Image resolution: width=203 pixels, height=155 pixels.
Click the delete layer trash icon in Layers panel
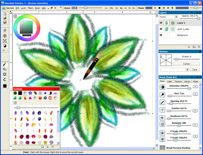pyautogui.click(x=199, y=47)
